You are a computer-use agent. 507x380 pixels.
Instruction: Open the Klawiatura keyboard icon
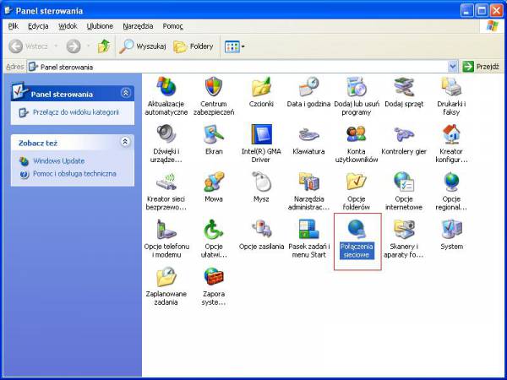tap(308, 134)
